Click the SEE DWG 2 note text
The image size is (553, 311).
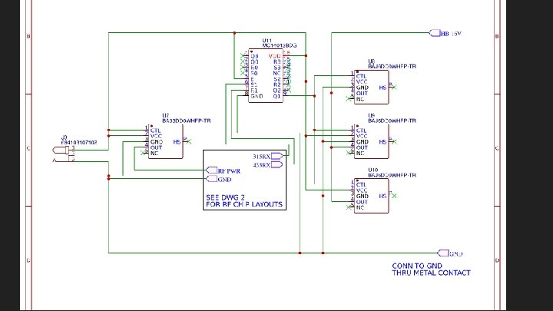pyautogui.click(x=225, y=197)
